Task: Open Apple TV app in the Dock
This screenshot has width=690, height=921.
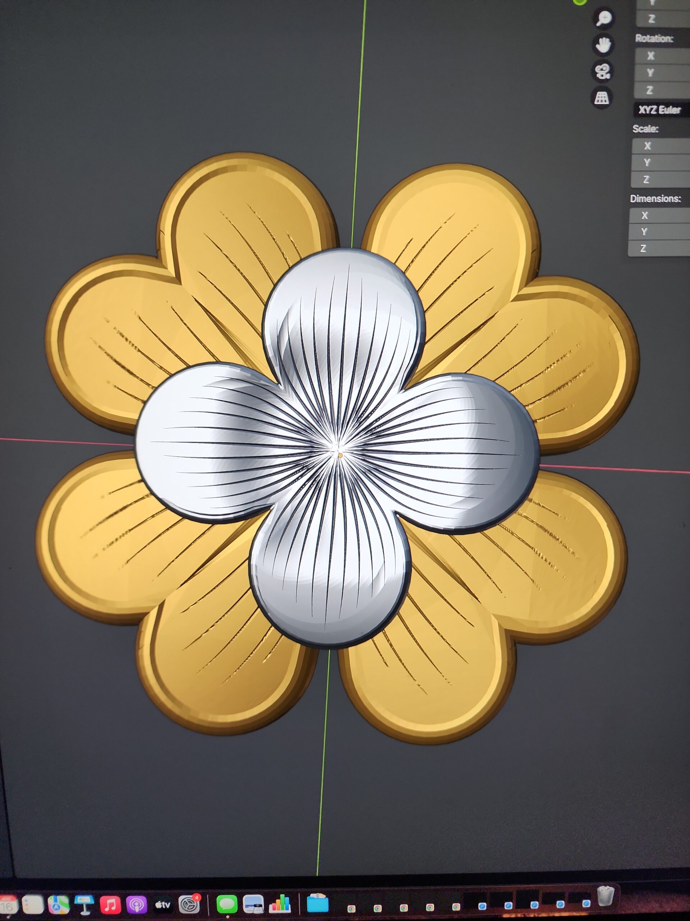Action: click(x=163, y=905)
